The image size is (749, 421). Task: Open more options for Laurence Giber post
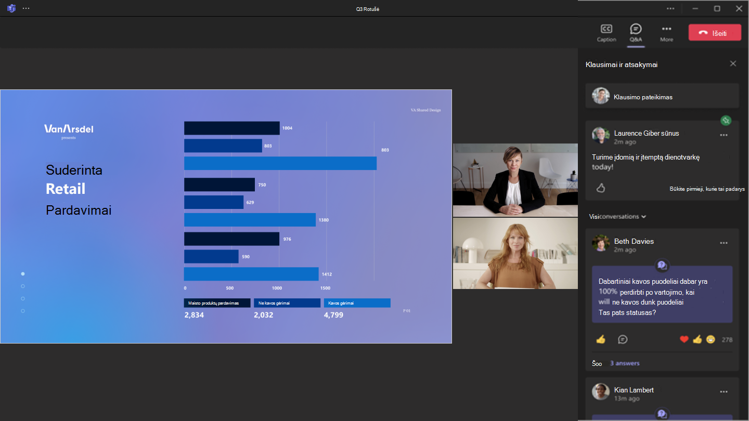tap(724, 135)
